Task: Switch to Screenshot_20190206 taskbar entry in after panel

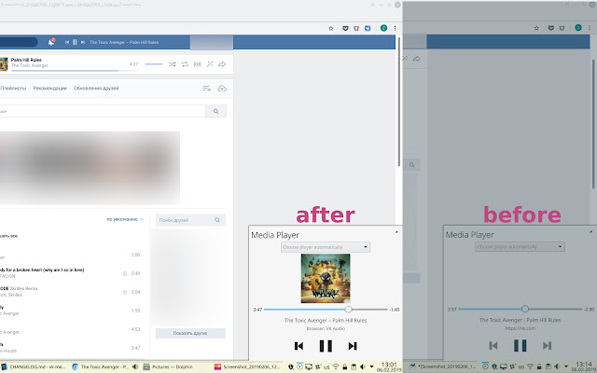Action: 247,366
